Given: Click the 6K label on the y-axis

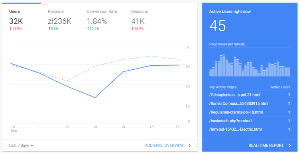Looking at the screenshot, I should coord(188,67).
